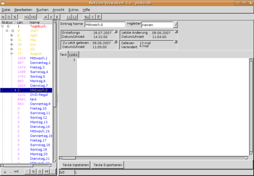The image size is (254, 176).
Task: Expand the April tree node
Action: (12, 35)
